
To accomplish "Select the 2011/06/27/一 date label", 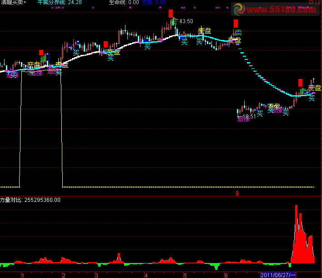I will 278,275.
